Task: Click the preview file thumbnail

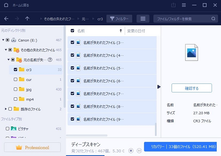Action: pyautogui.click(x=192, y=53)
